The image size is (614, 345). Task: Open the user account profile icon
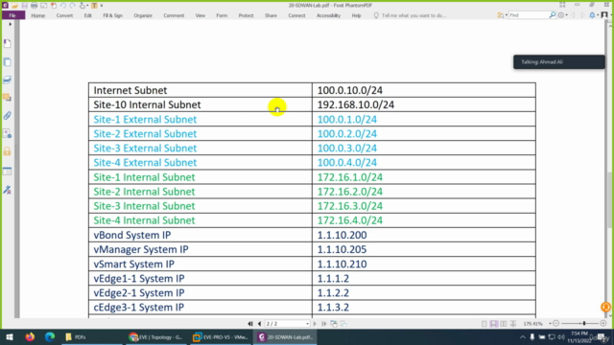(x=604, y=15)
